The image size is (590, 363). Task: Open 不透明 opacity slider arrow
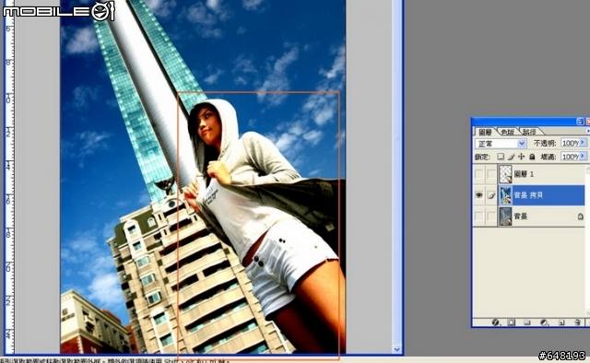[x=583, y=143]
